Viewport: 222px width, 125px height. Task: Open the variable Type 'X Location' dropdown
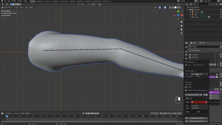click(x=199, y=106)
